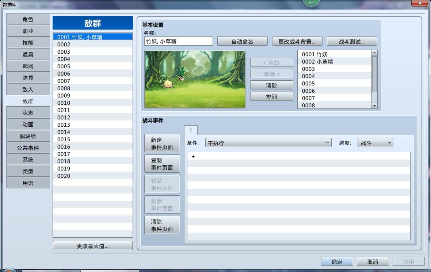
Task: Choose enemy 0001 竹妖 in enemy list
Action: point(335,54)
